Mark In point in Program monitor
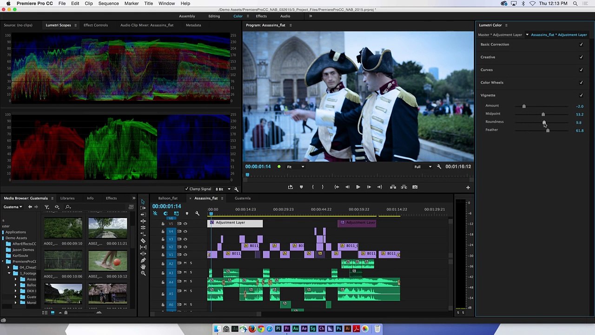Image resolution: width=595 pixels, height=335 pixels. 312,187
